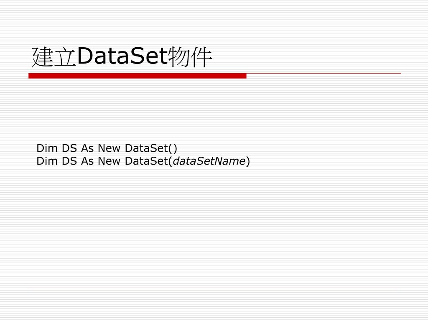
Task: Select the second line with dataSetName parameter
Action: coord(143,161)
